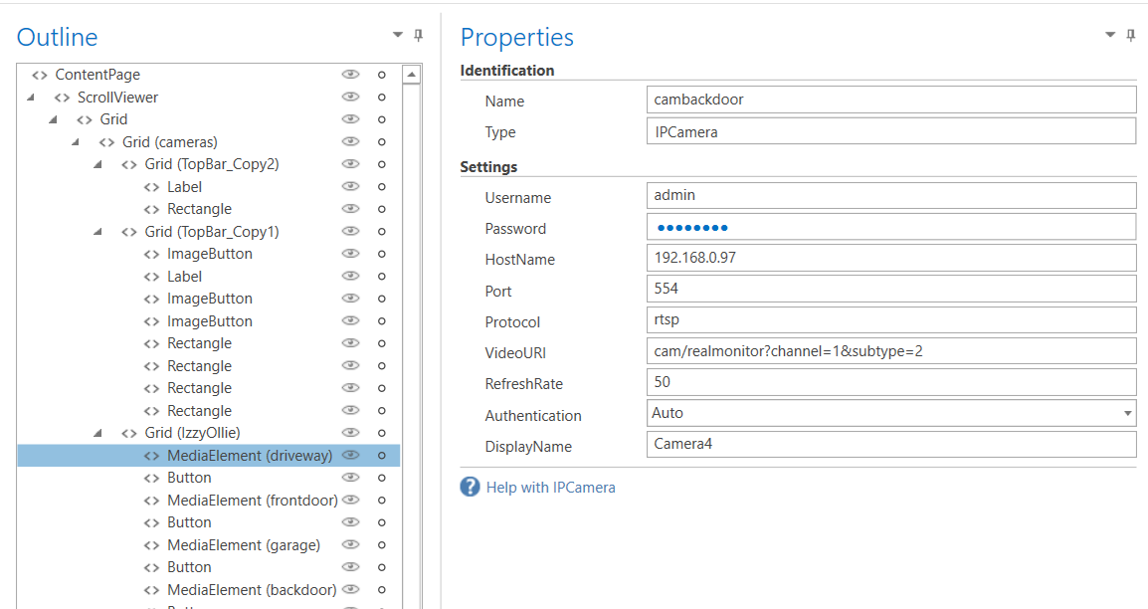Screen dimensions: 1148x609
Task: Select MediaElement (garage) in the Outline
Action: pos(209,545)
